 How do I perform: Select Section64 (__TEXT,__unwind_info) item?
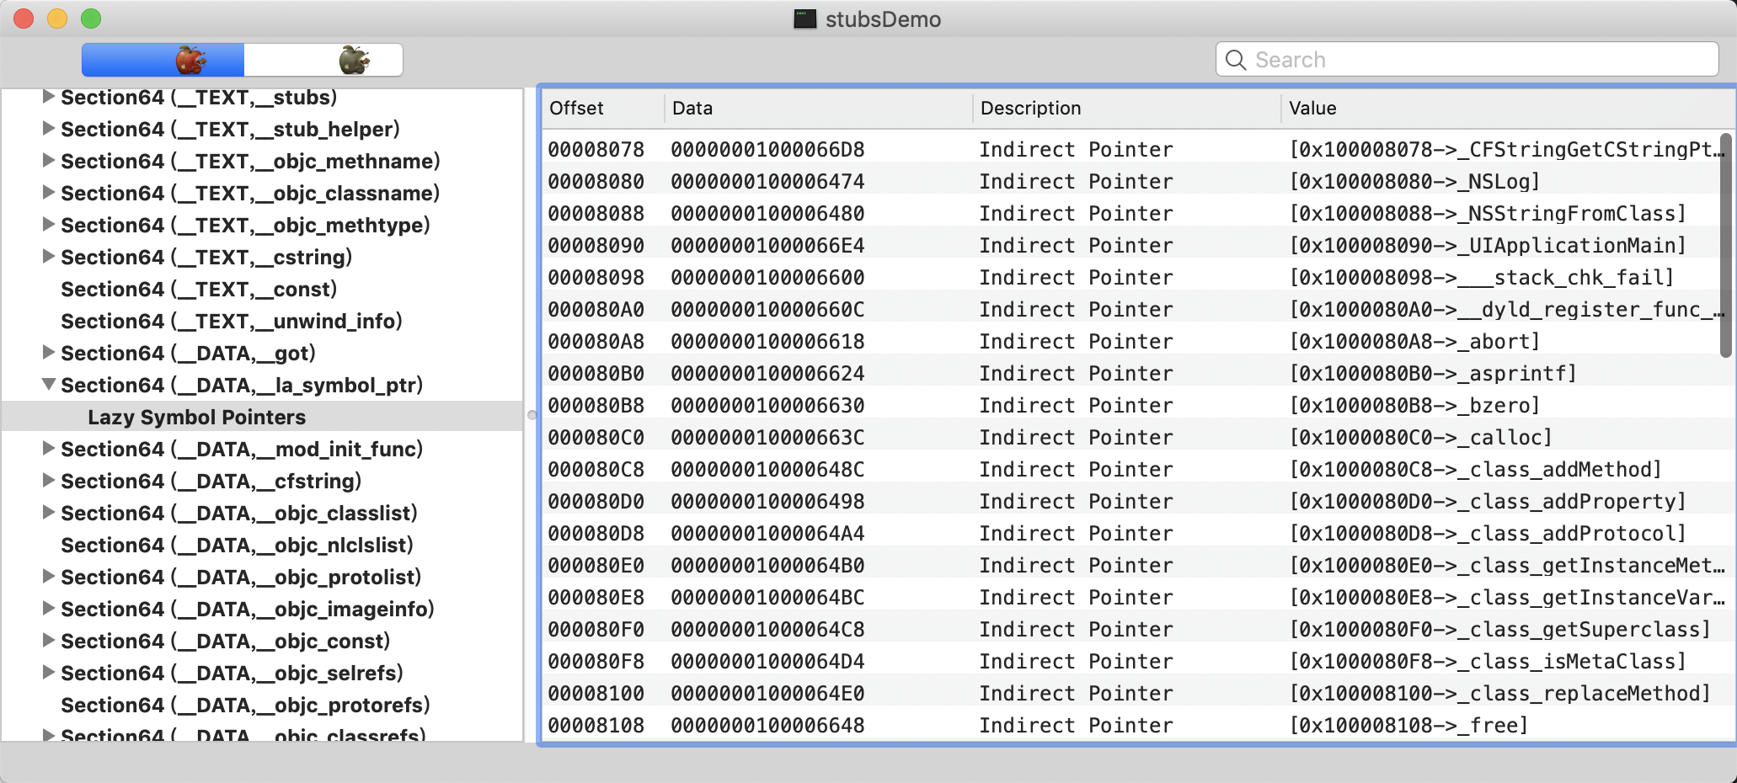pyautogui.click(x=232, y=321)
